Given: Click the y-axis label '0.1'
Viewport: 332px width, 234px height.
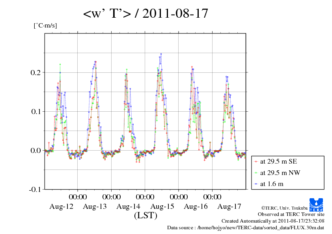Looking at the screenshot, I should (35, 112).
